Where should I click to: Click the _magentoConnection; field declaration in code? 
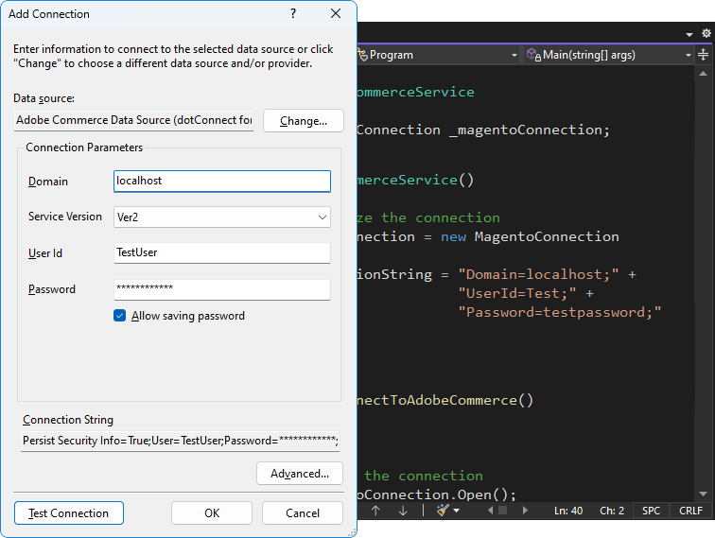[x=530, y=130]
